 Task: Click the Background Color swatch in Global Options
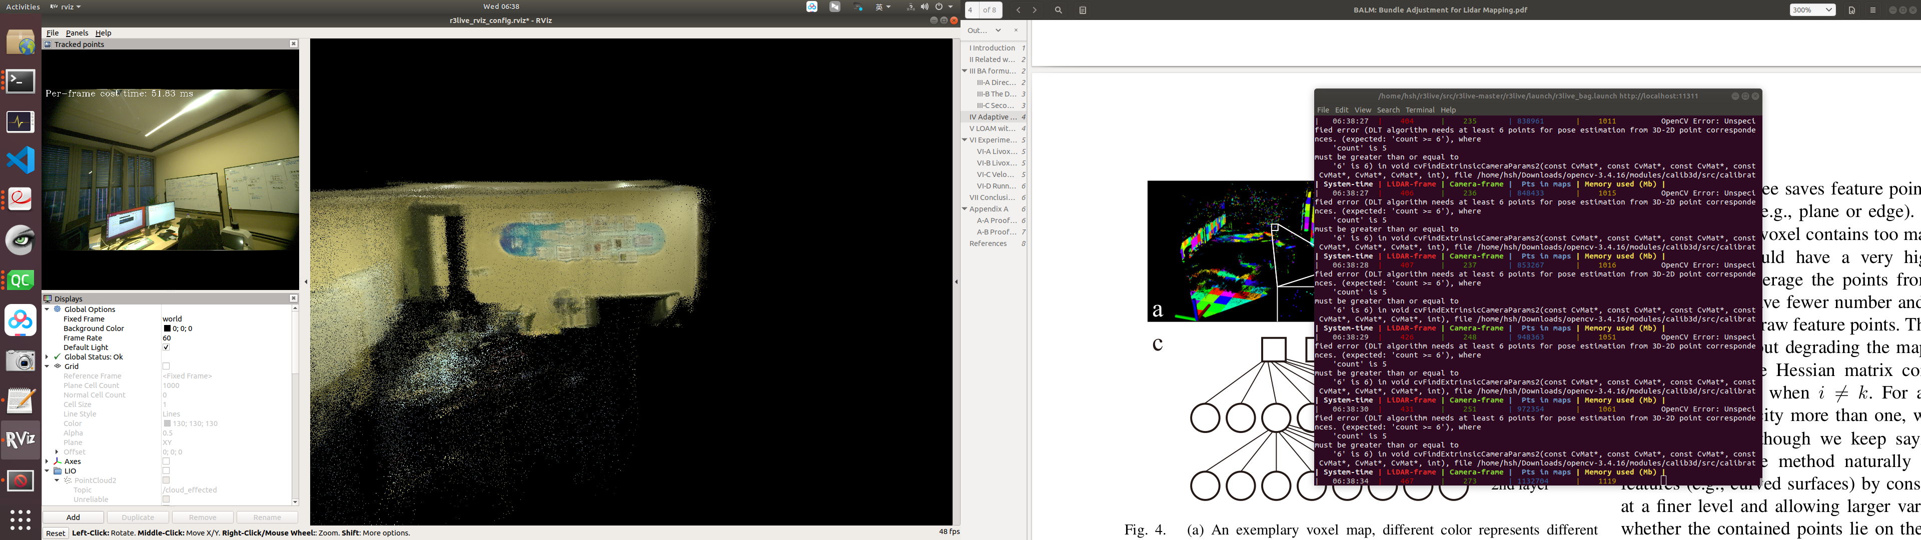(168, 328)
